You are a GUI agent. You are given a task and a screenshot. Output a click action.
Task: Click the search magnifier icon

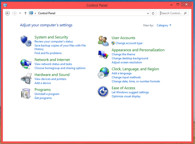pos(185,13)
